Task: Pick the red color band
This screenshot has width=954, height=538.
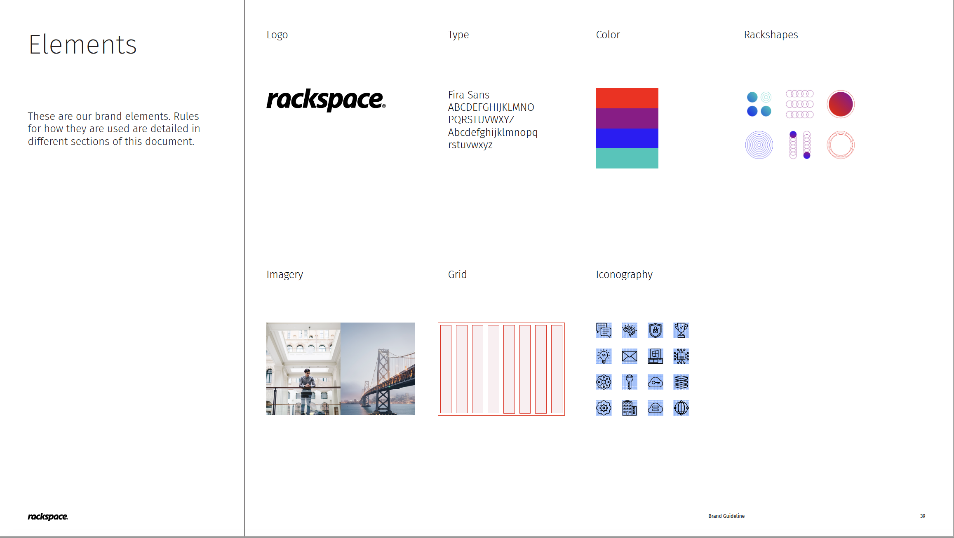Action: point(627,98)
